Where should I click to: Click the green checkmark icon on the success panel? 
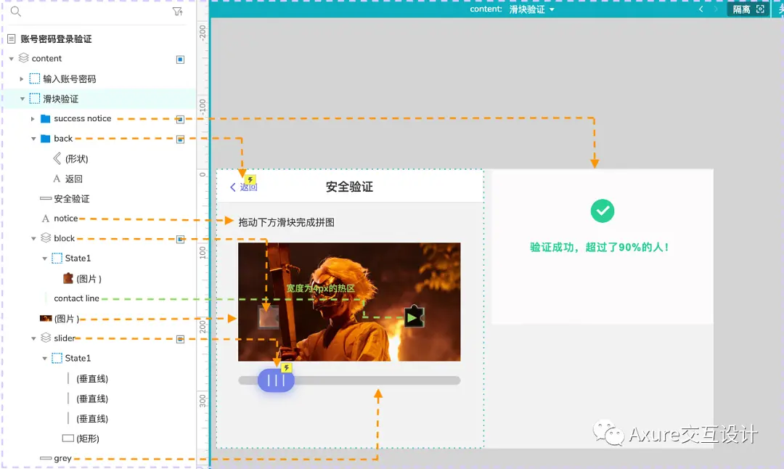coord(602,210)
